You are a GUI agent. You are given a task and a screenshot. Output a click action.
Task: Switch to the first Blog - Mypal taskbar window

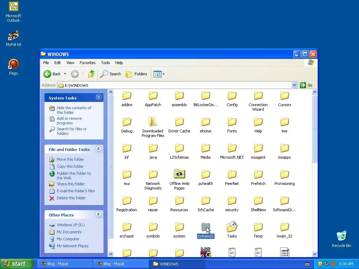[x=65, y=264]
